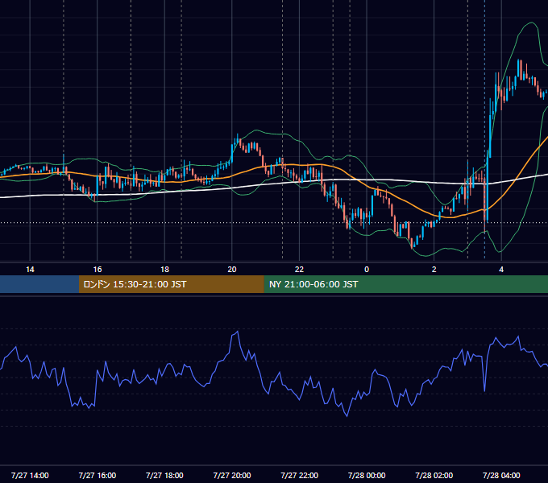This screenshot has width=548, height=483.
Task: Click the hour label 14 on price chart axis
Action: 30,270
